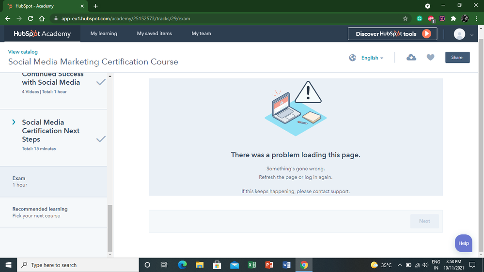Image resolution: width=484 pixels, height=272 pixels.
Task: Open the Extensions puzzle icon
Action: (453, 18)
